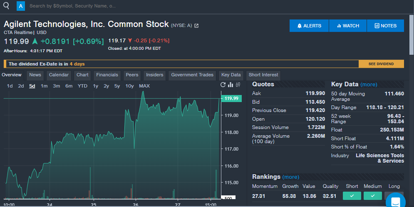Click Average Volume value 2.260M
Viewport: 414px width, 207px height.
(x=316, y=136)
